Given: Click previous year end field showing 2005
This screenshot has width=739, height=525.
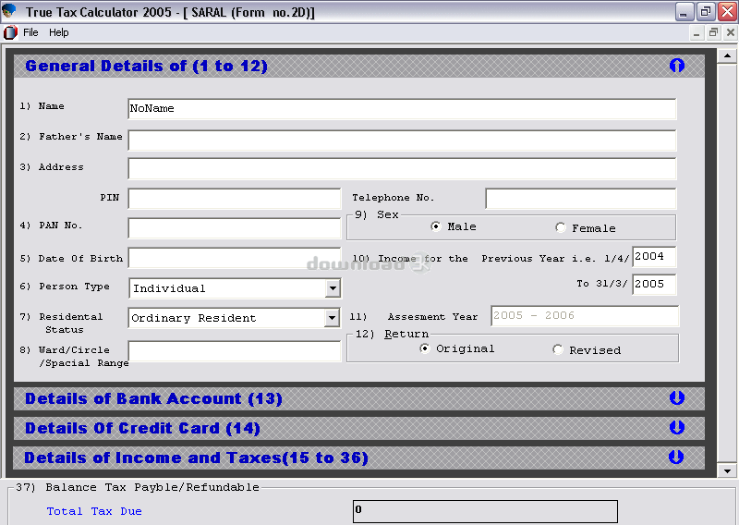Looking at the screenshot, I should point(654,285).
